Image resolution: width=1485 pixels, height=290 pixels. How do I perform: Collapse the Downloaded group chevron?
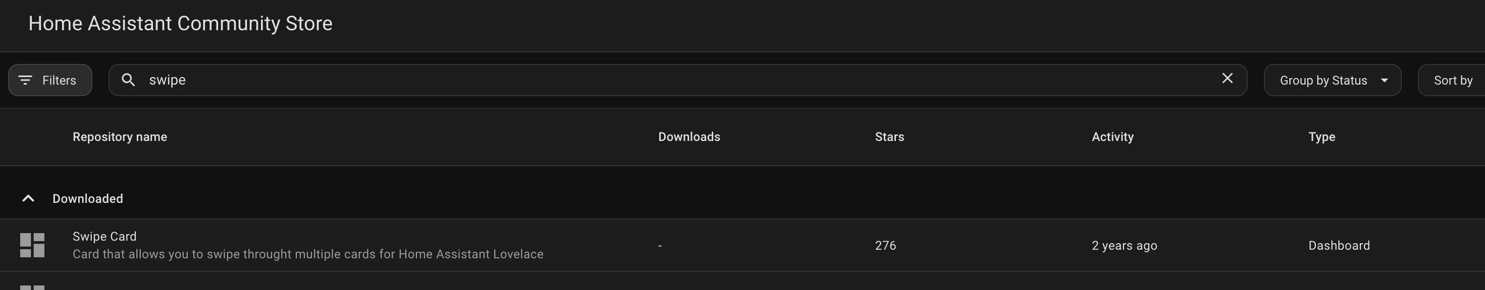(x=28, y=198)
